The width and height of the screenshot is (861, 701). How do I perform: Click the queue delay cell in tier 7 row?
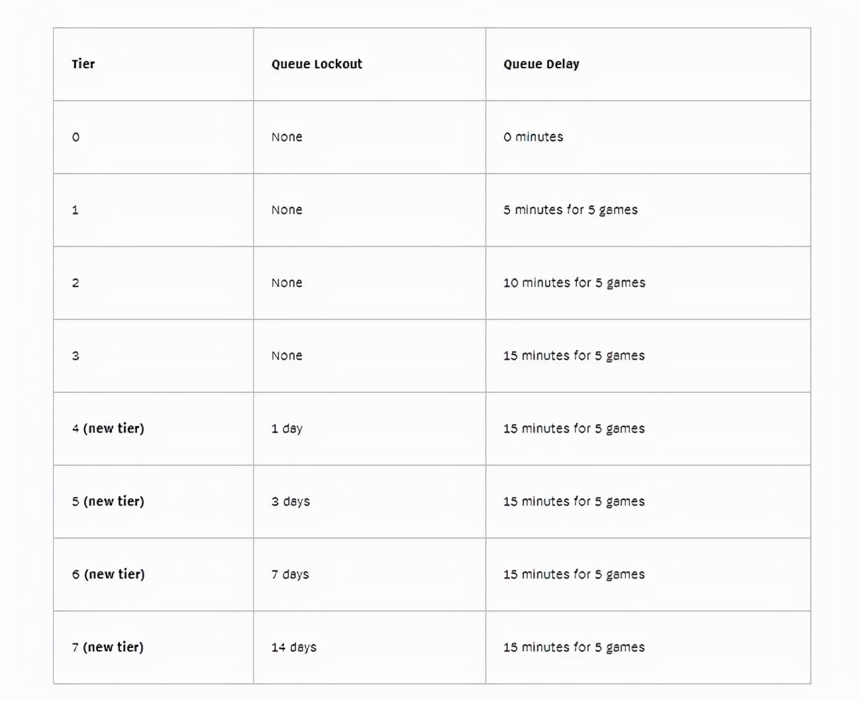tap(574, 647)
